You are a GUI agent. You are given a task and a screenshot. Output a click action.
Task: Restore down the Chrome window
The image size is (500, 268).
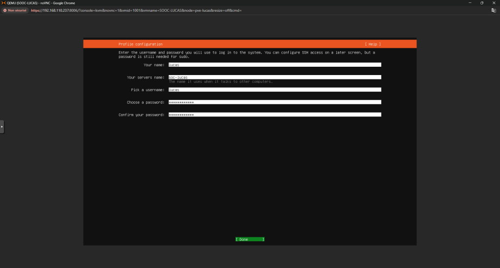click(481, 3)
